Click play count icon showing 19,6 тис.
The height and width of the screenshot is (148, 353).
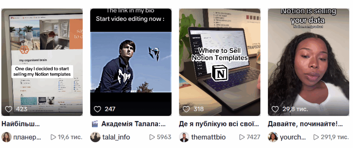point(53,137)
